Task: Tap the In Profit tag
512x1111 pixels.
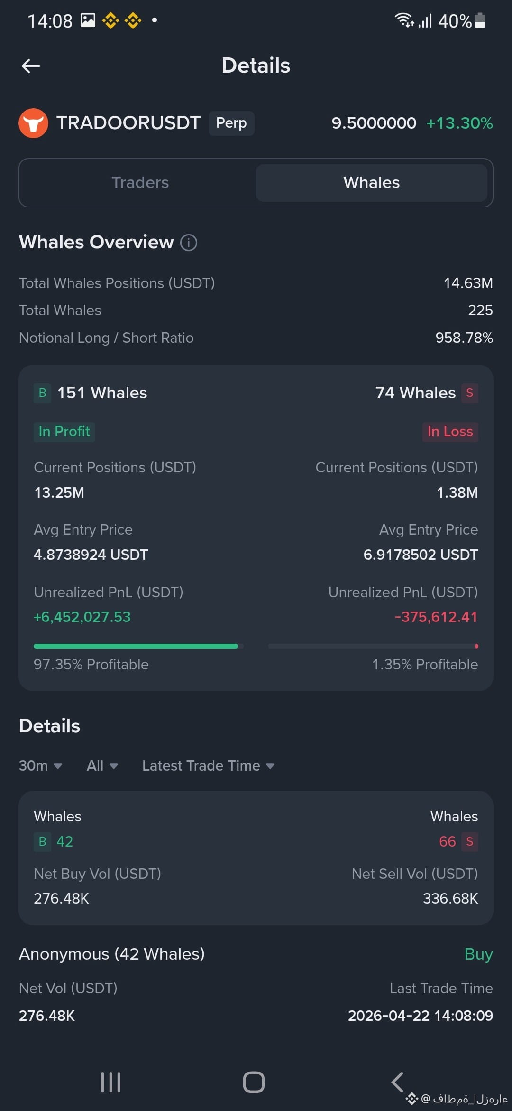Action: [64, 432]
